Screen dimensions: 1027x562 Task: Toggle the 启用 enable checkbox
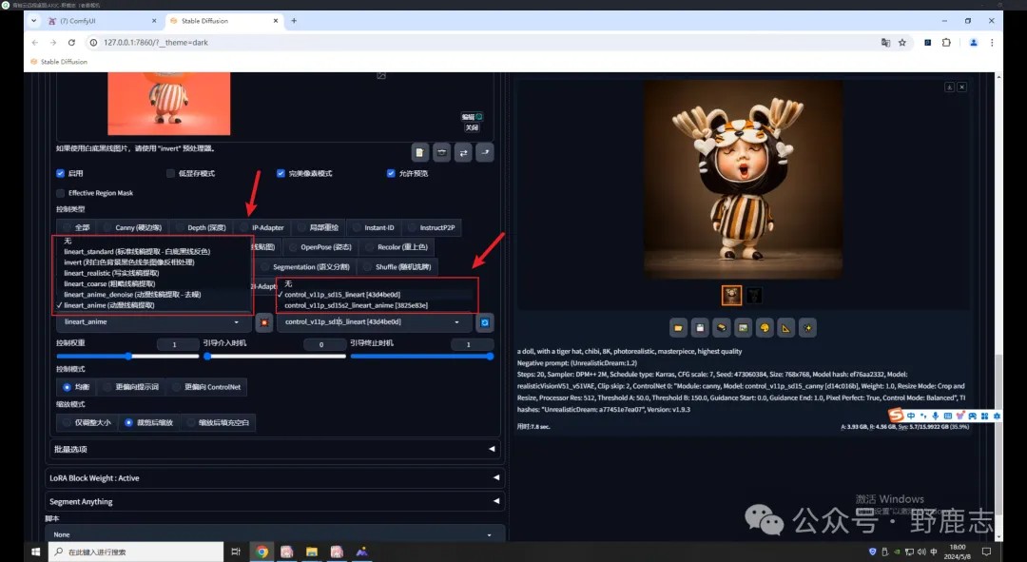click(x=60, y=174)
